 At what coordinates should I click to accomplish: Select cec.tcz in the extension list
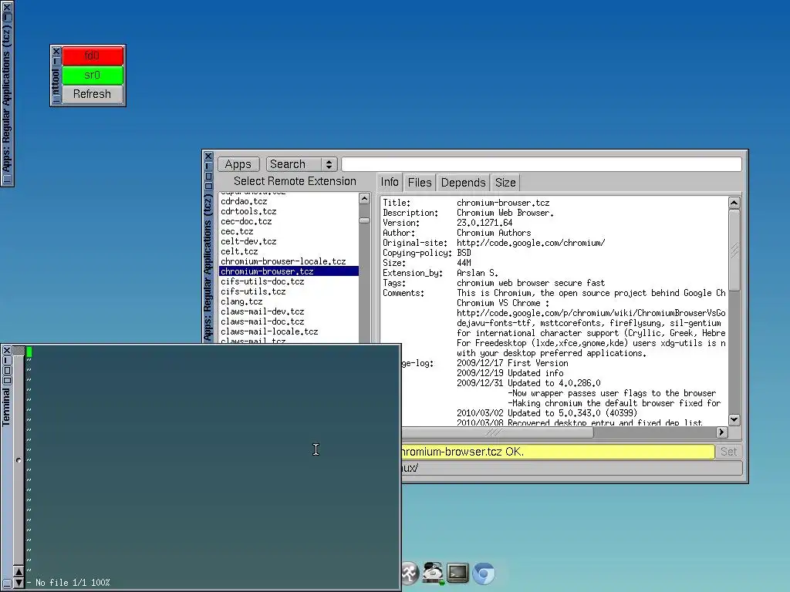[289, 231]
